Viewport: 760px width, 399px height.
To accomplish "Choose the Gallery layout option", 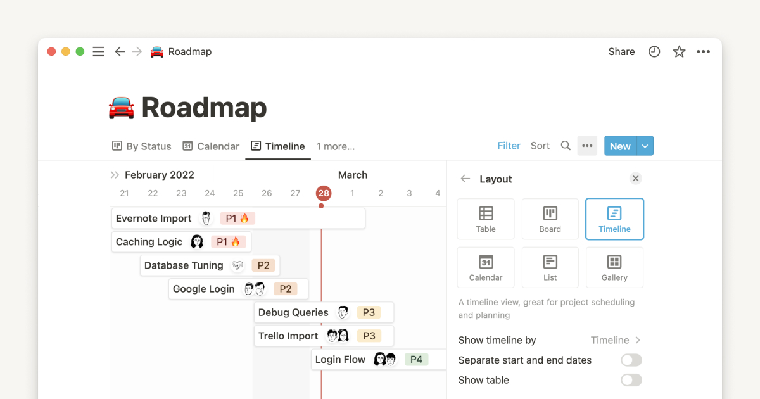I will pos(614,267).
